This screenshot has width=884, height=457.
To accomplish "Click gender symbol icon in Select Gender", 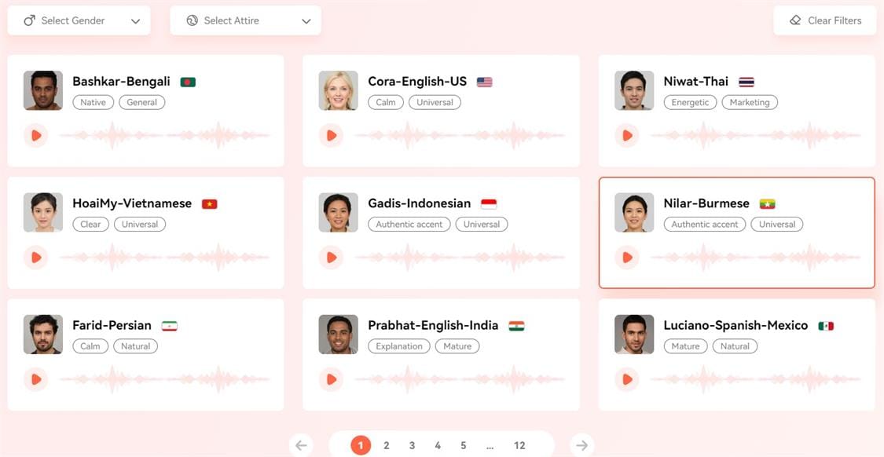I will click(29, 21).
